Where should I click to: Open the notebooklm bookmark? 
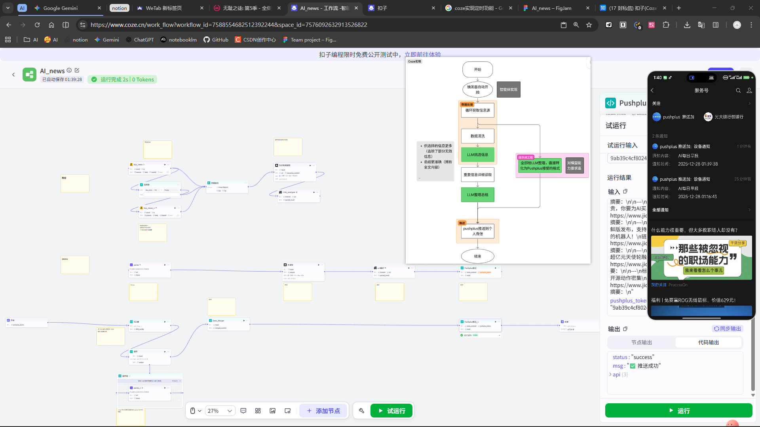point(179,40)
